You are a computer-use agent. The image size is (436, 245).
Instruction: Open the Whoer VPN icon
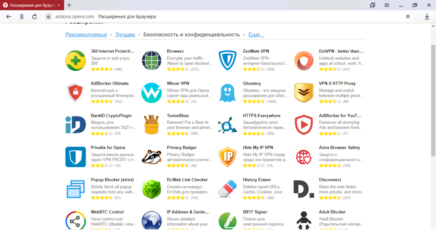pos(152,93)
